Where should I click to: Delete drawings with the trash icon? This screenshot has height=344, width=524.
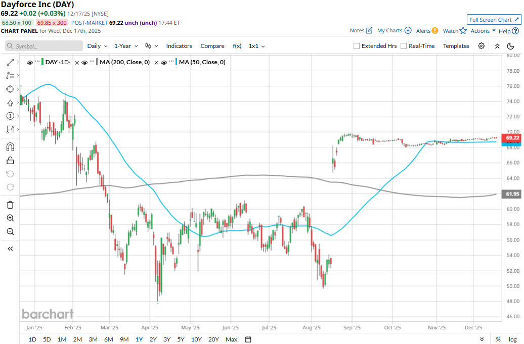pyautogui.click(x=10, y=205)
